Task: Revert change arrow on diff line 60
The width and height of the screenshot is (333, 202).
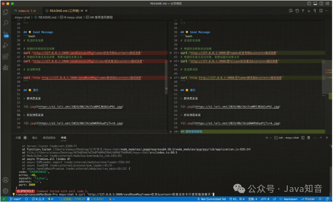Action: (170, 132)
